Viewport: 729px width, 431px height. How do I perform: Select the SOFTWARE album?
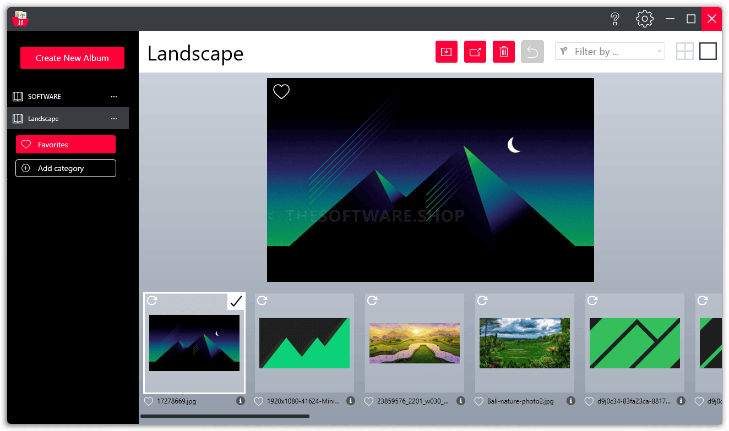[68, 97]
